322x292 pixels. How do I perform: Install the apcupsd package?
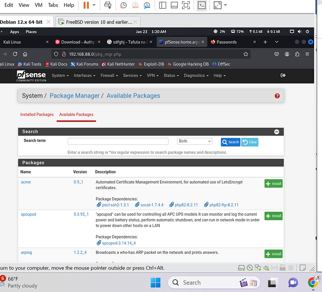tap(273, 216)
